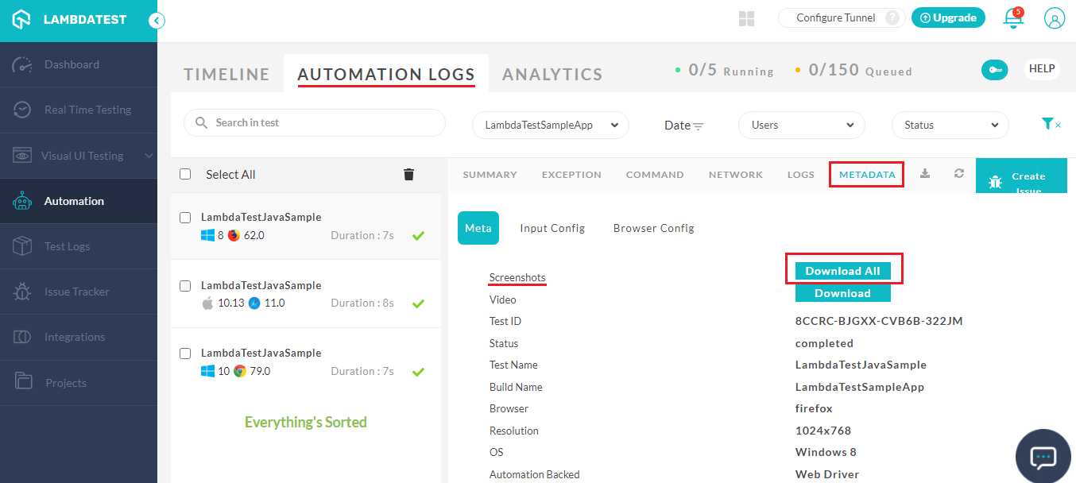This screenshot has width=1076, height=483.
Task: Focus the Search in test field
Action: (x=315, y=123)
